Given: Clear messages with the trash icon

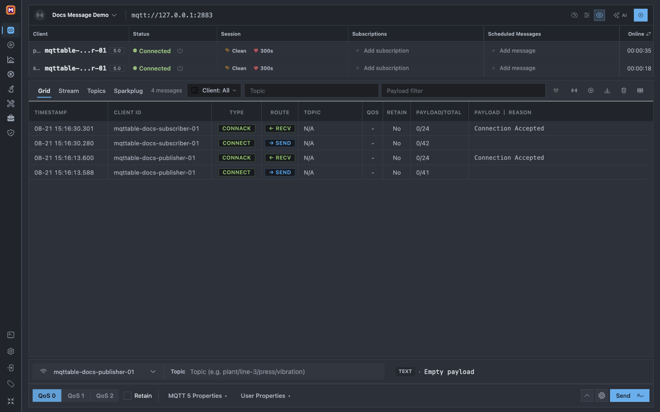Looking at the screenshot, I should (624, 91).
